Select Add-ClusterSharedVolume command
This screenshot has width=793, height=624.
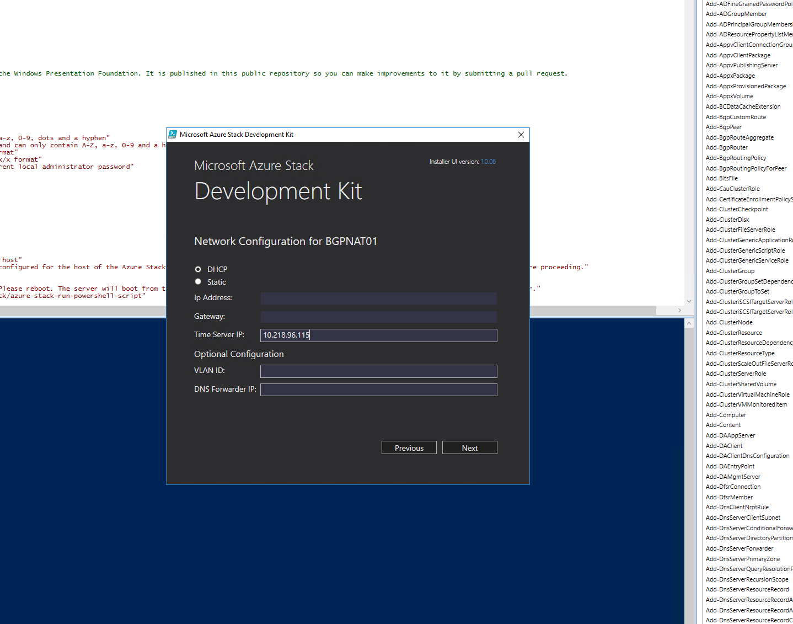tap(741, 384)
